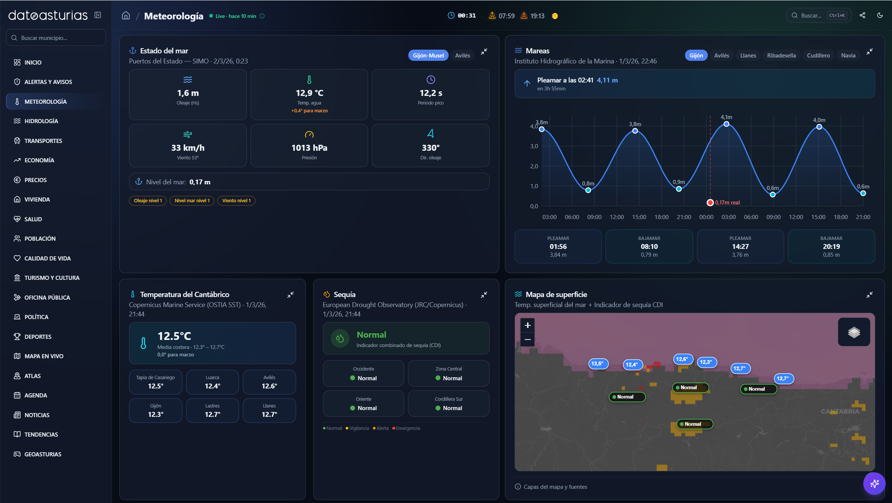Collapse the sidebar panel icon
Image resolution: width=892 pixels, height=503 pixels.
(x=98, y=15)
